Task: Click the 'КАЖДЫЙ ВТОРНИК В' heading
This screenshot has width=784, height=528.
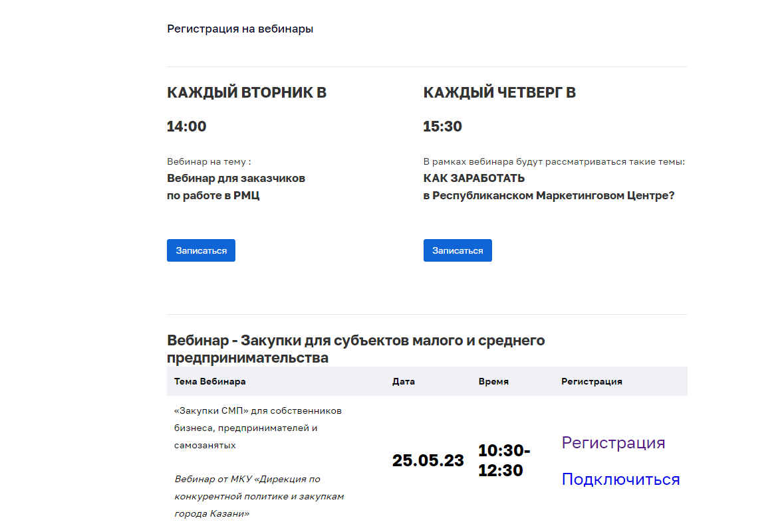Action: 247,93
